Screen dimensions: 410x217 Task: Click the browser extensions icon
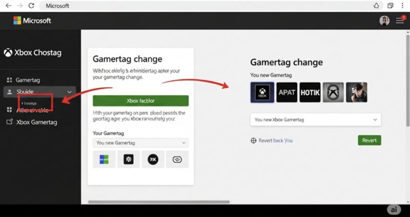tap(391, 6)
